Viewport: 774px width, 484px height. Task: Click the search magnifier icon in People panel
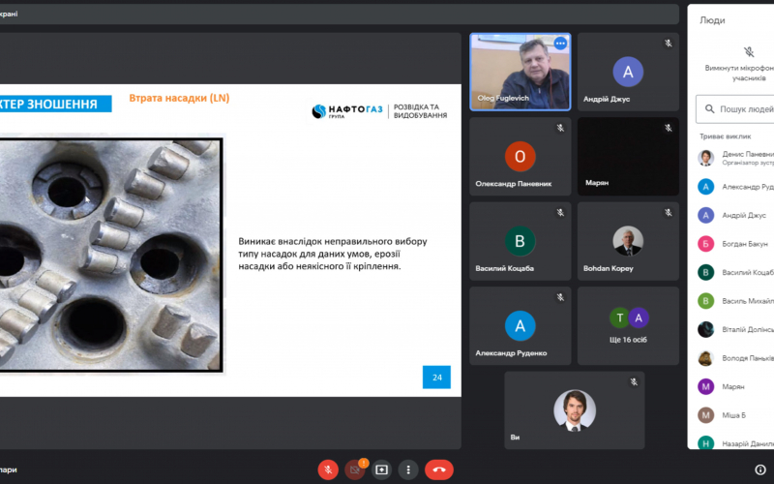pos(709,109)
